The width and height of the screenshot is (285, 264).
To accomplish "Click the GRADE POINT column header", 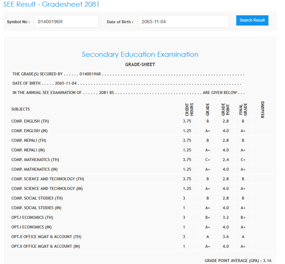I will click(x=226, y=109).
